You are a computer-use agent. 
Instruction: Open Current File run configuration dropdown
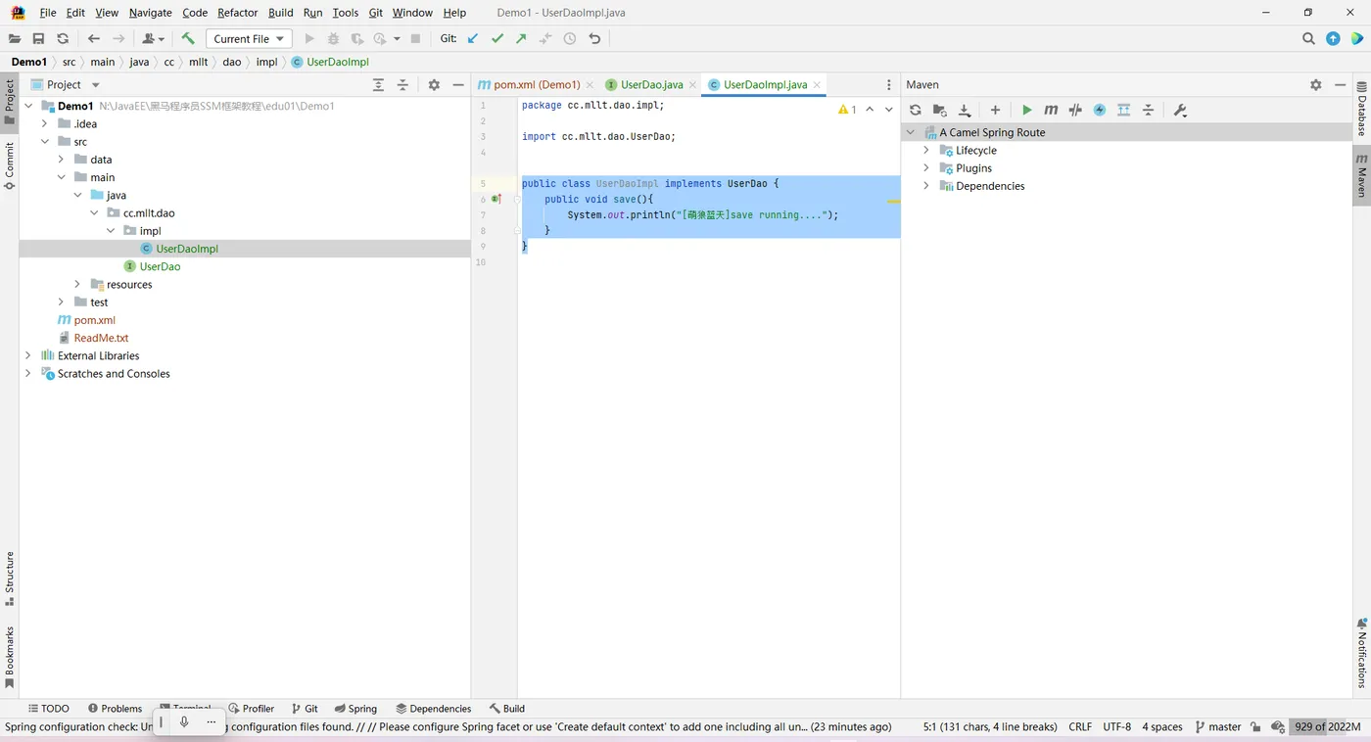point(249,39)
